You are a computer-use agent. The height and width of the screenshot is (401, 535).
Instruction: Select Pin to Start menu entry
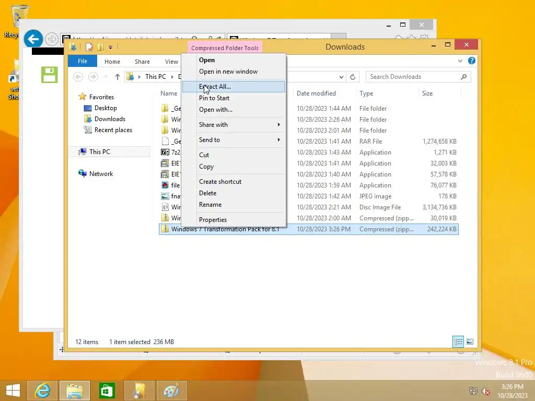click(x=234, y=98)
